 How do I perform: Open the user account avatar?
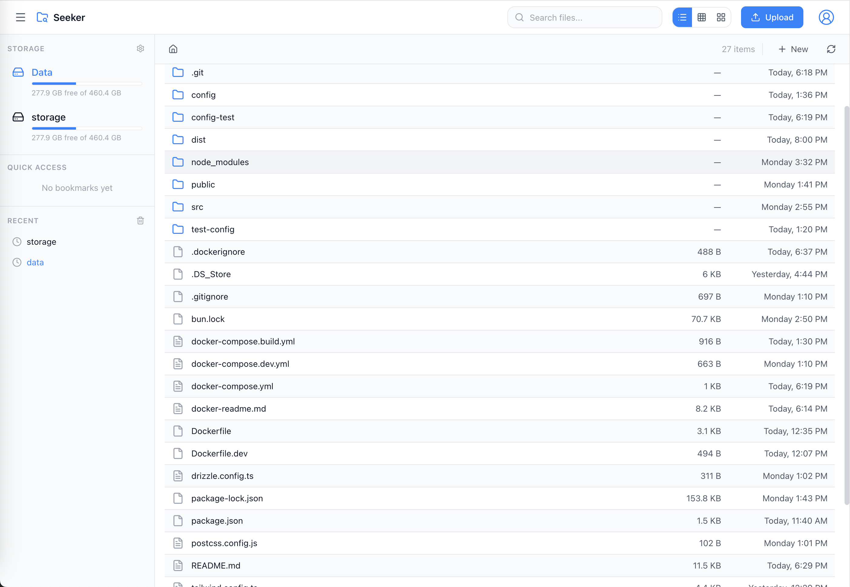pos(826,17)
